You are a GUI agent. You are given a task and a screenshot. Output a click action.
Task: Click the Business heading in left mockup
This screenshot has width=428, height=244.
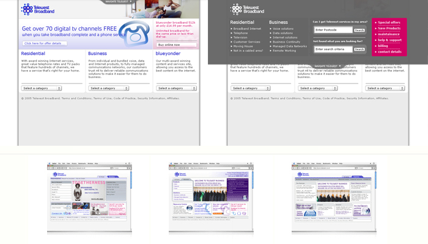point(97,54)
